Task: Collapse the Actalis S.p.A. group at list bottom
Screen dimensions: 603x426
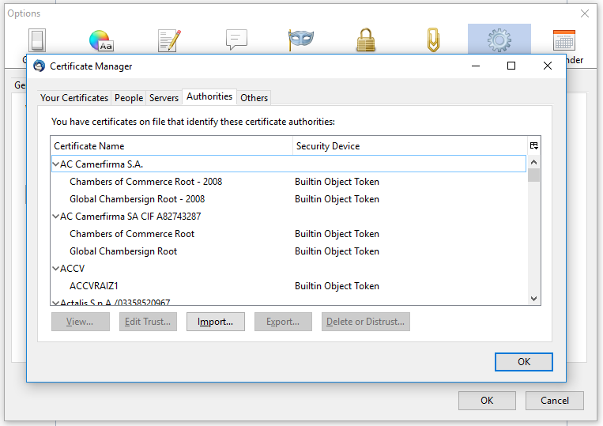Action: pos(56,303)
